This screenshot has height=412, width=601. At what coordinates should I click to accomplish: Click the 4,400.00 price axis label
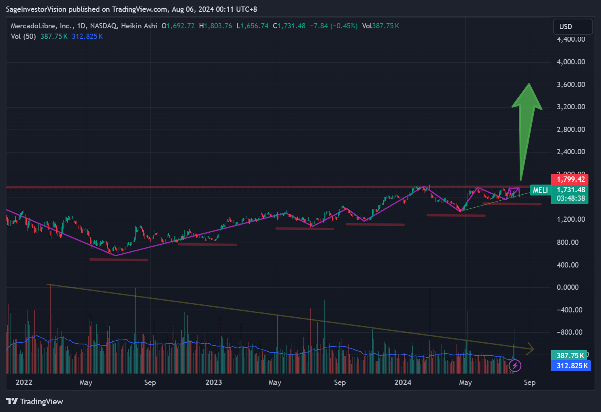click(571, 39)
